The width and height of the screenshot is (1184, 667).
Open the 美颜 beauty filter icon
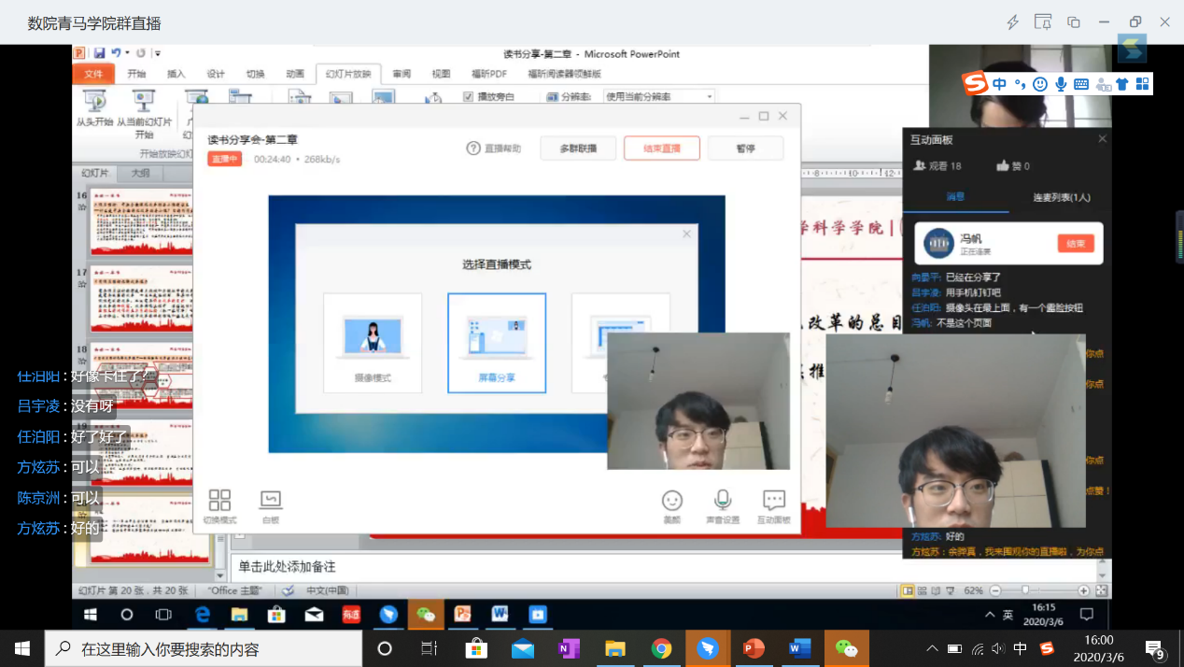671,501
